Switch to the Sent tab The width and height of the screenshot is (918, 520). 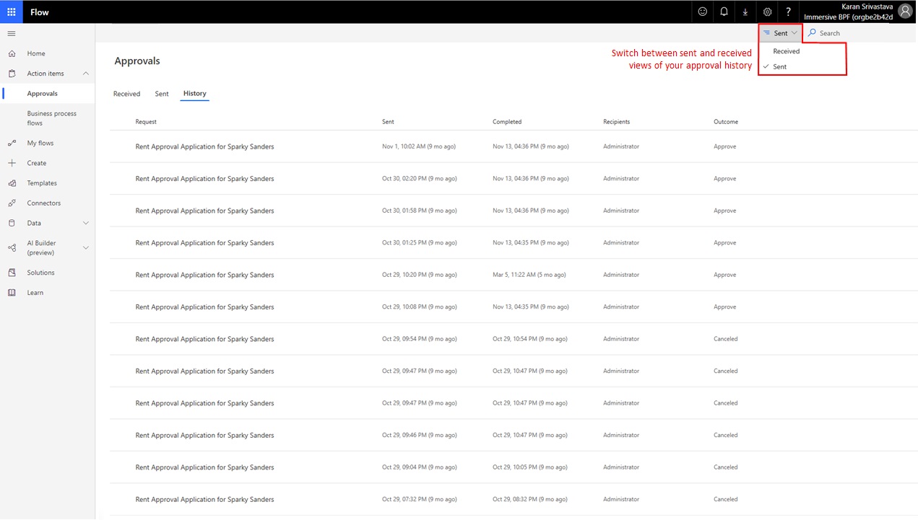pos(162,94)
